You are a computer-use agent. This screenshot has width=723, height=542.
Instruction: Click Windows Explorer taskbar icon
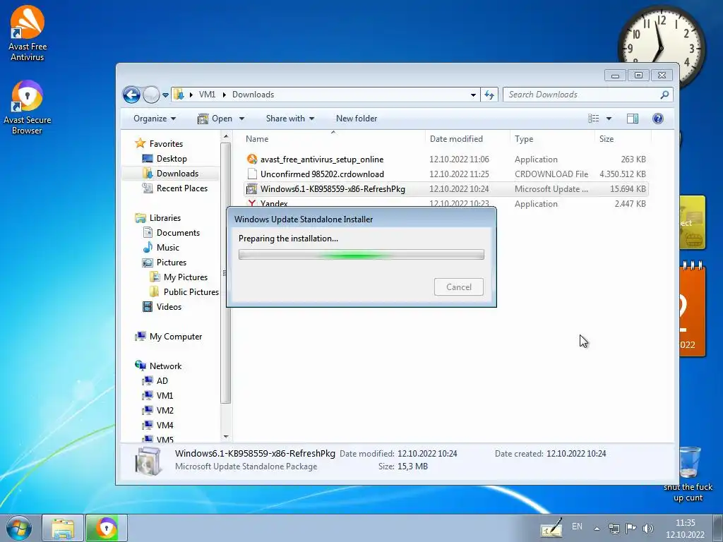pos(63,528)
